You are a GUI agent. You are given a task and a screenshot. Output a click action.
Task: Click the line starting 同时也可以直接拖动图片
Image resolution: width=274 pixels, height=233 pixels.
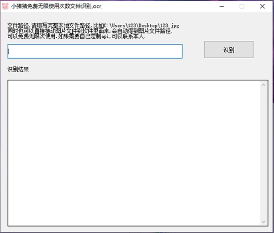90,31
